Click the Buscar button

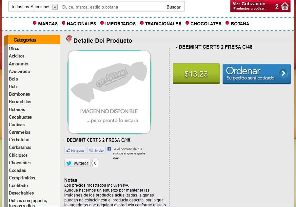(x=173, y=7)
